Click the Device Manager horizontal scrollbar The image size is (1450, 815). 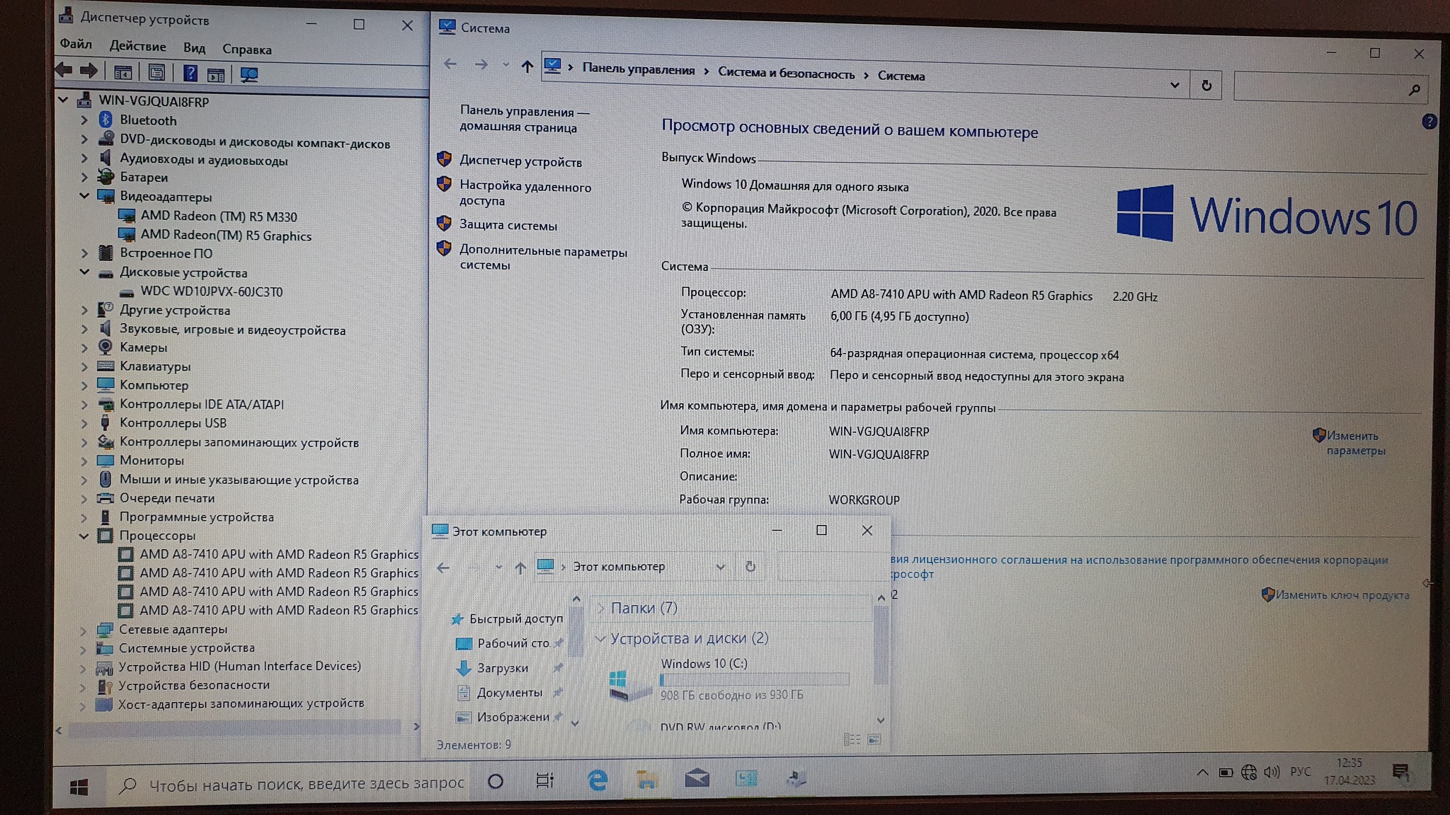[234, 727]
